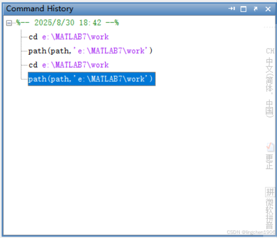Select the first cd e:\MATLAB7\work entry

click(68, 37)
